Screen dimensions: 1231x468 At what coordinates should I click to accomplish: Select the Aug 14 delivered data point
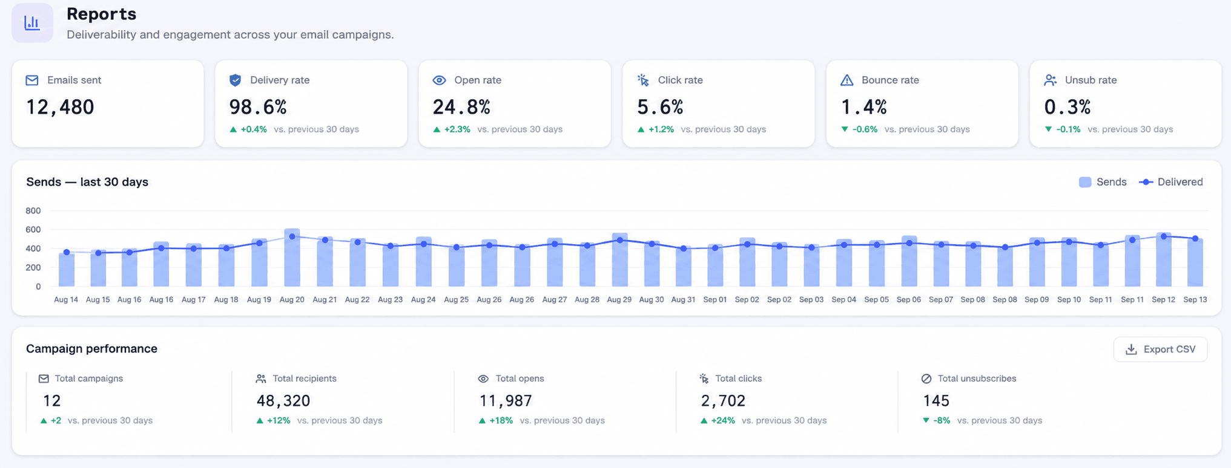(67, 252)
